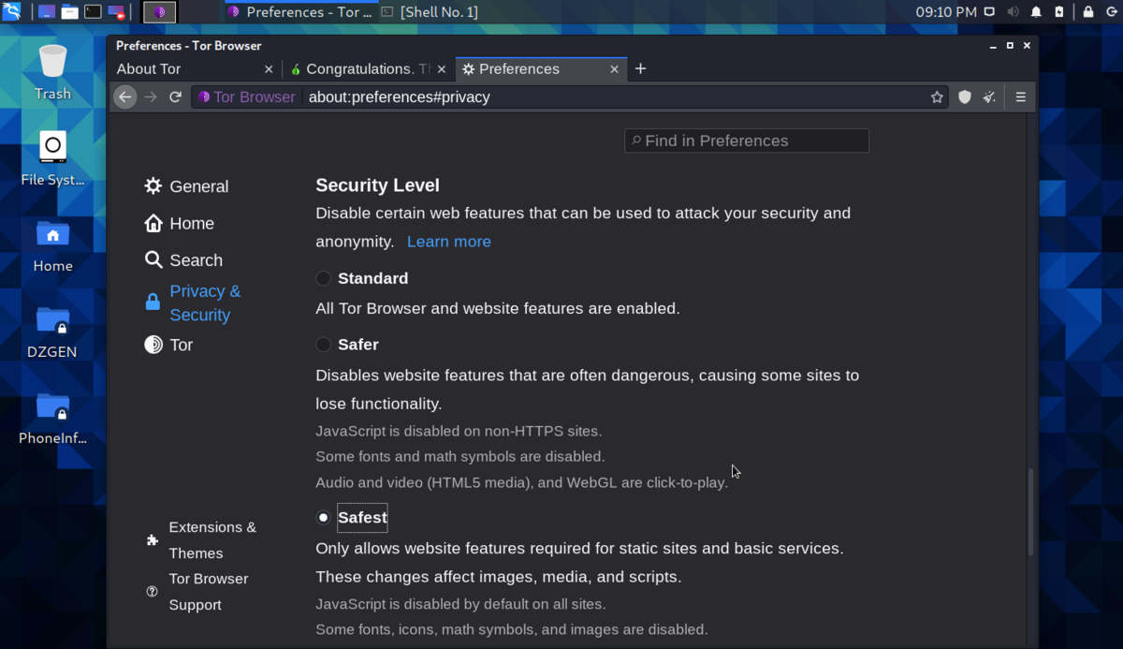Click the Security Level heading
Screen dimensions: 1123x649
coord(377,185)
